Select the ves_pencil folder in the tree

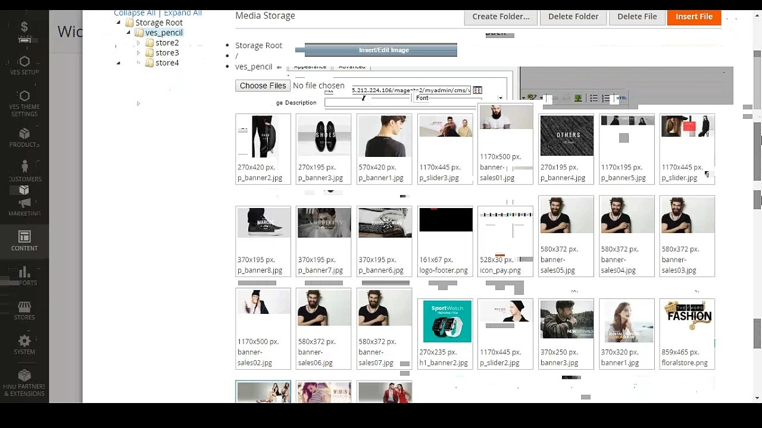164,33
